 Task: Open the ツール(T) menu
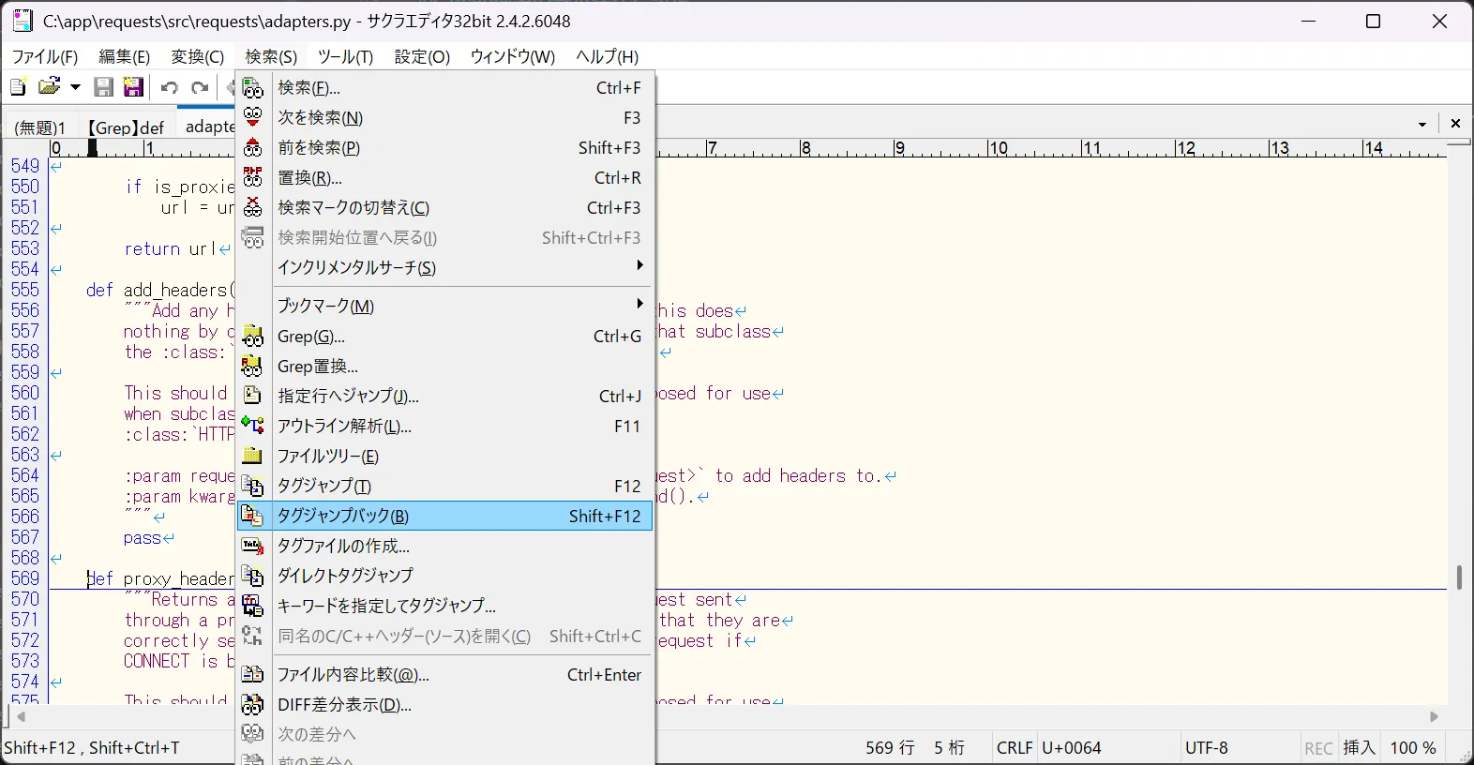[345, 57]
